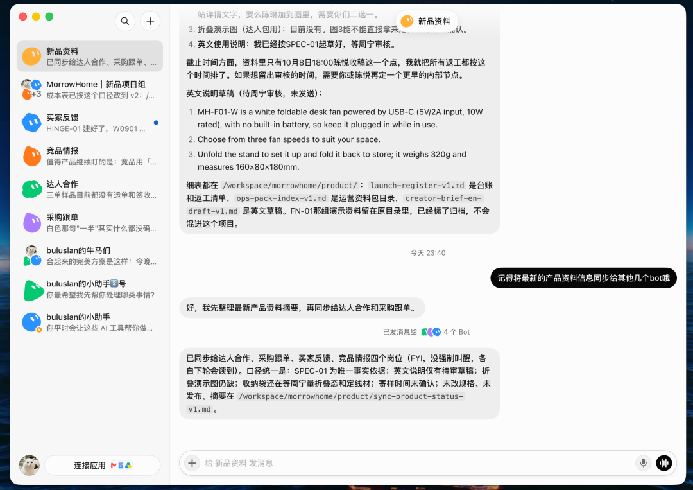Click the plus new chat button
Screen dimensions: 693x490
(150, 21)
